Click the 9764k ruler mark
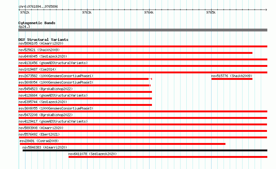This screenshot has width=276, height=169. click(149, 12)
